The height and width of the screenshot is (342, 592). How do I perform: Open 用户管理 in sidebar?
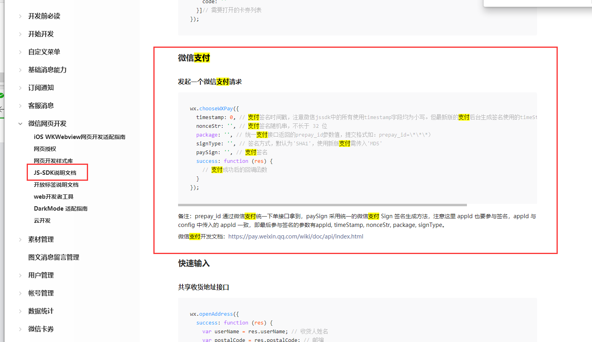point(41,275)
